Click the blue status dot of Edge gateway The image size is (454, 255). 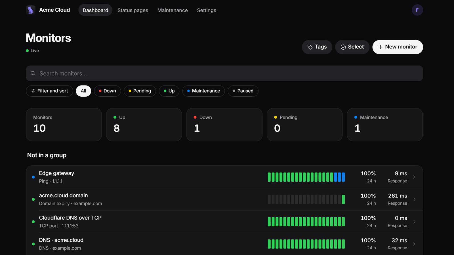pos(33,177)
